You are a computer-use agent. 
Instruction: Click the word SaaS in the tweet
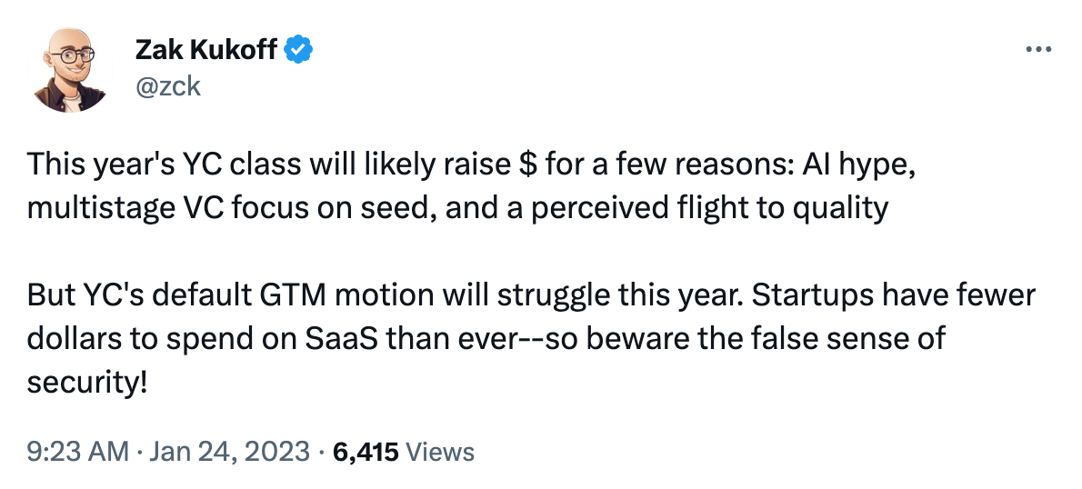[340, 339]
